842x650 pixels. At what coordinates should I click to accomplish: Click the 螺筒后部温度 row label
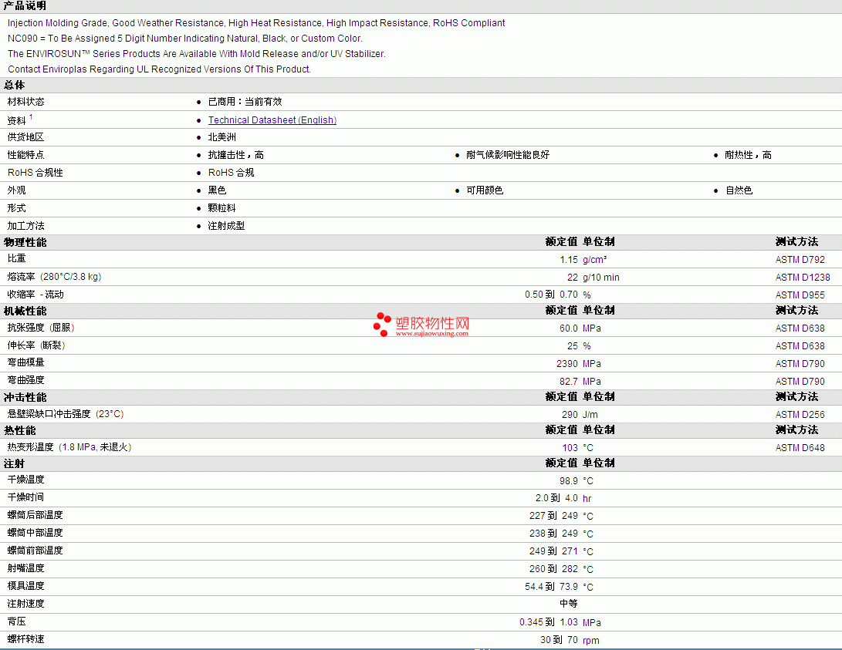(x=36, y=515)
